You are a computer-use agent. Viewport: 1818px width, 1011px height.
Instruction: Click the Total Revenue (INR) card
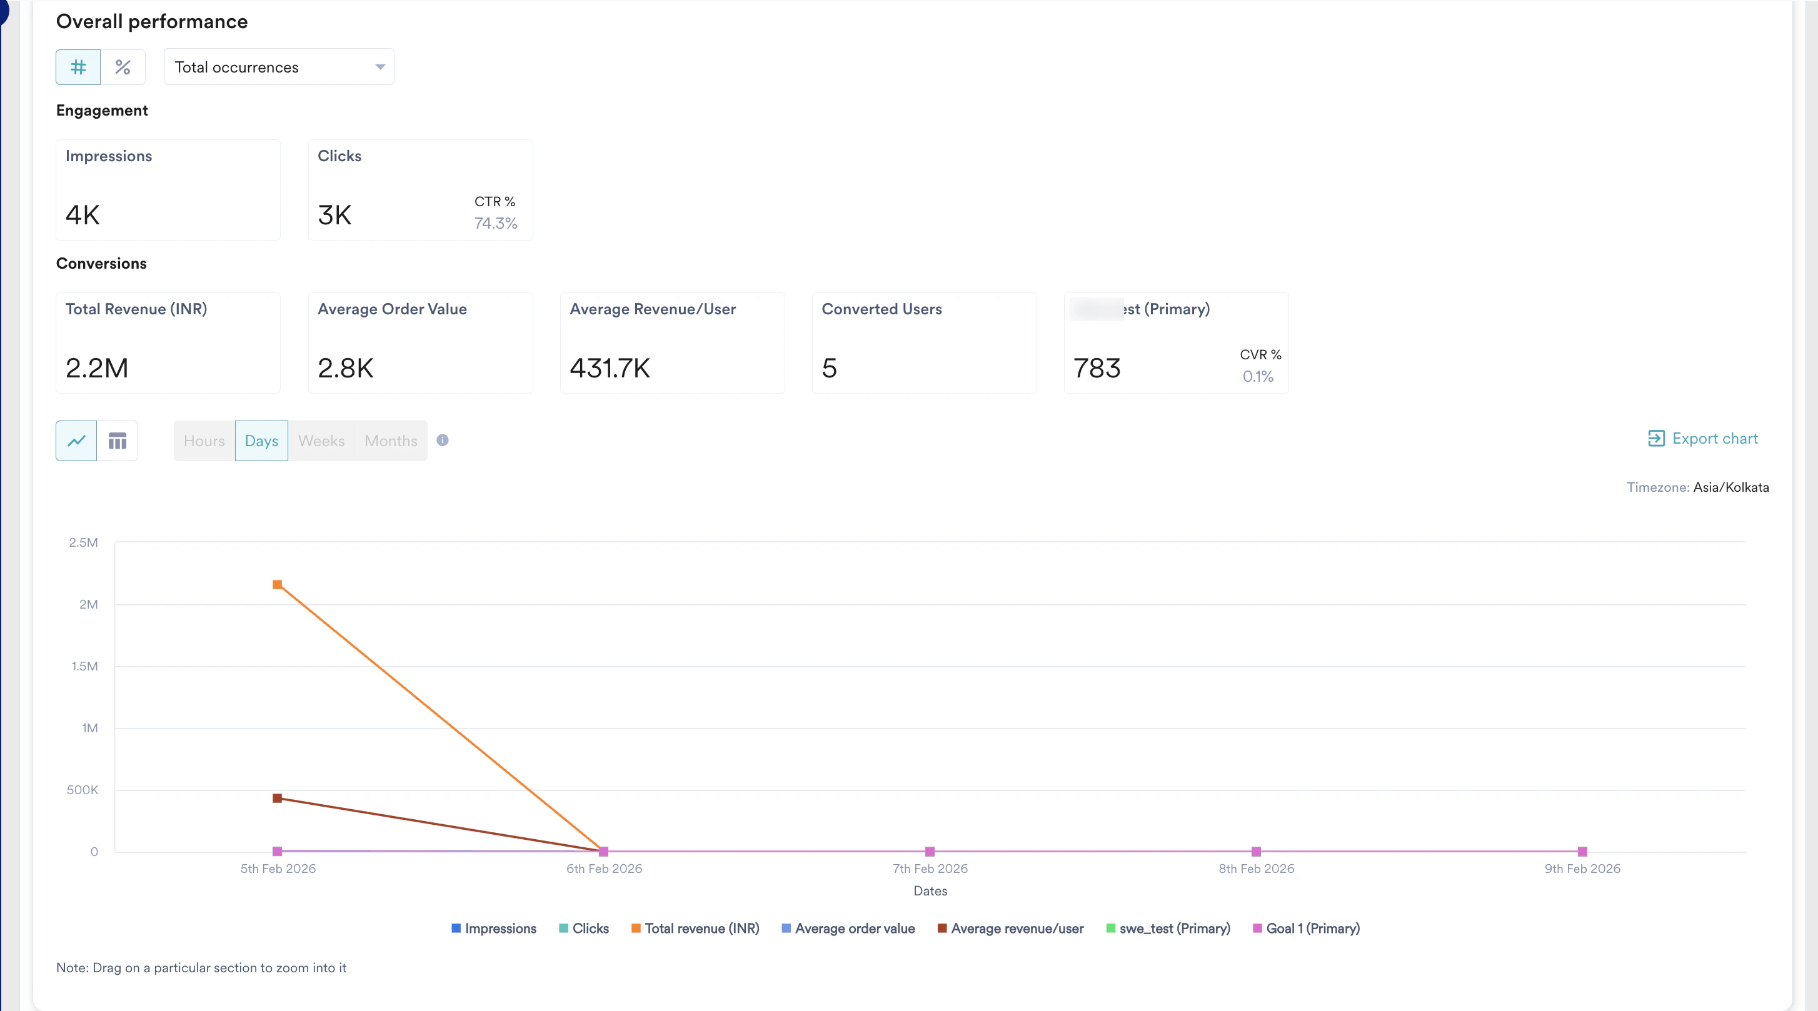(x=168, y=342)
